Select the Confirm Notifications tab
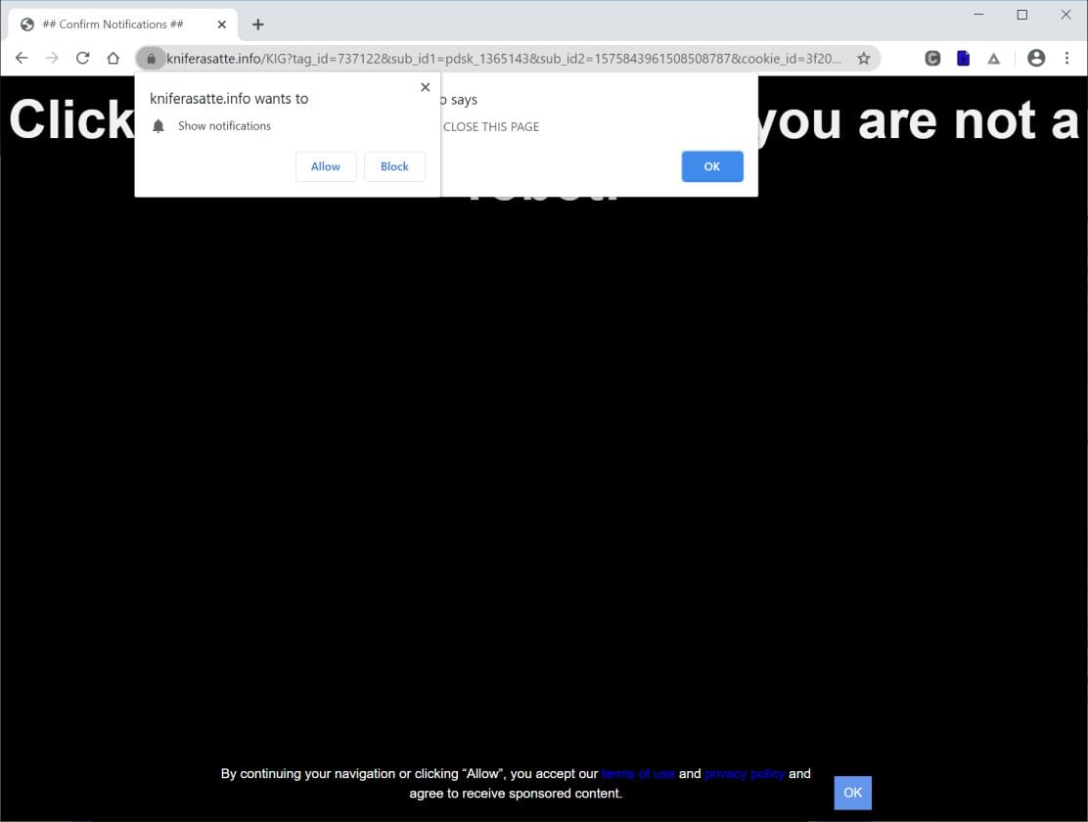This screenshot has width=1088, height=822. click(123, 24)
